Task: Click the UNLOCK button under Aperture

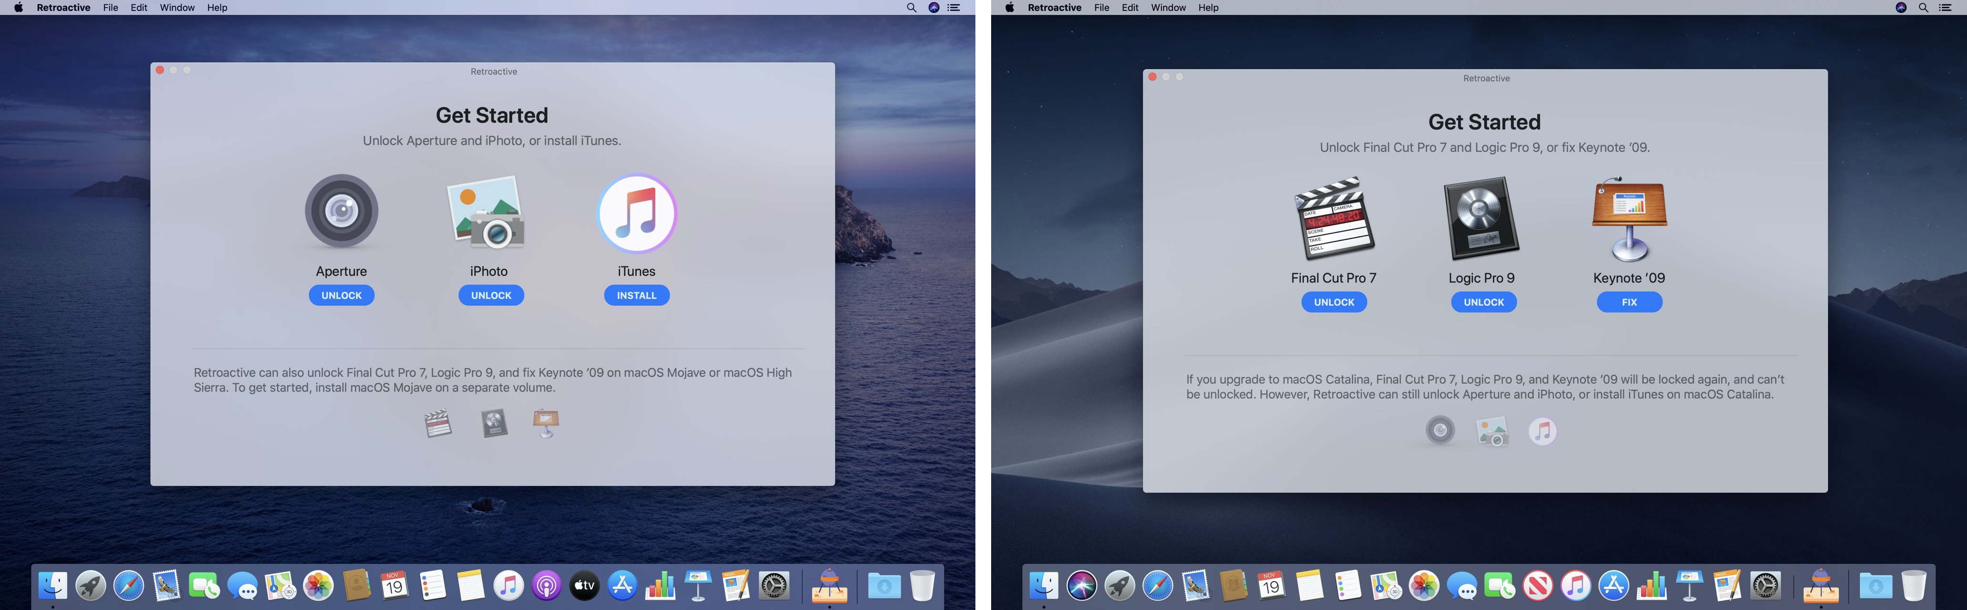Action: pyautogui.click(x=341, y=295)
